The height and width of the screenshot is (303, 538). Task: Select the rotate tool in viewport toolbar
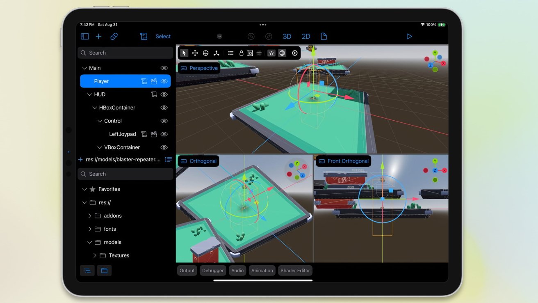tap(206, 53)
